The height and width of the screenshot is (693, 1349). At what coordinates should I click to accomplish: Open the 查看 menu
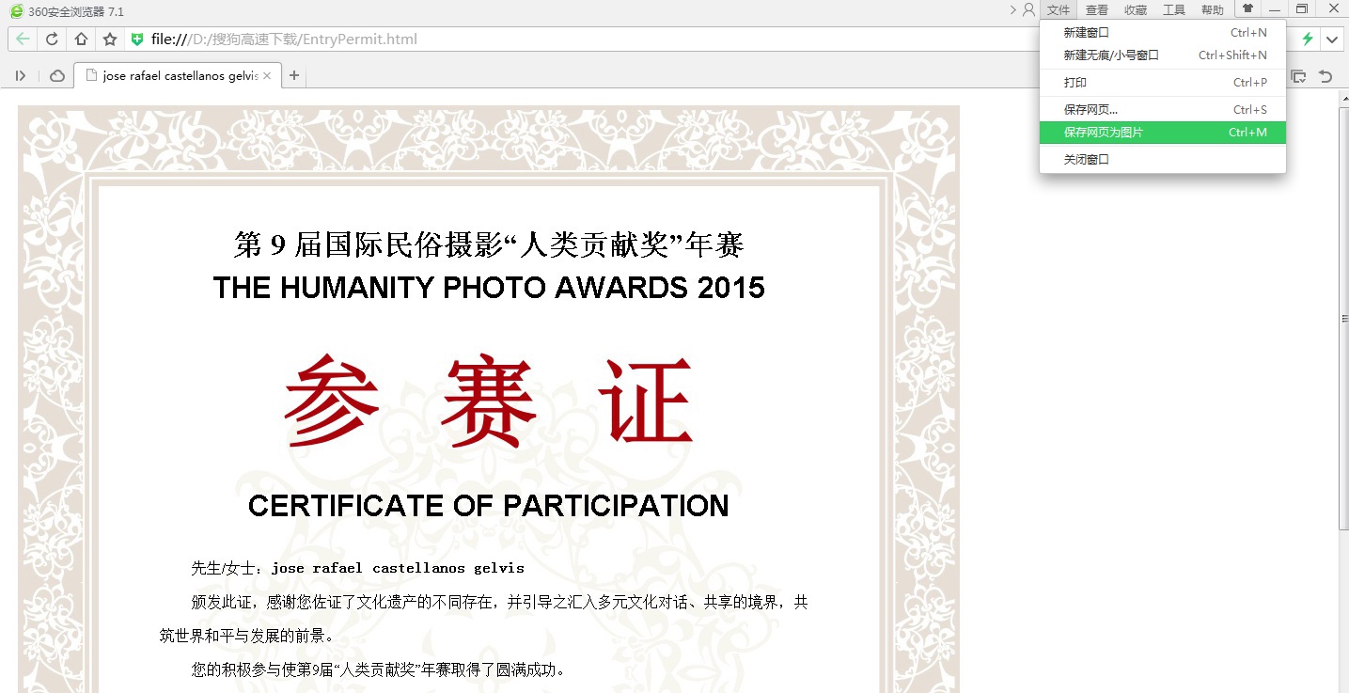click(x=1097, y=10)
